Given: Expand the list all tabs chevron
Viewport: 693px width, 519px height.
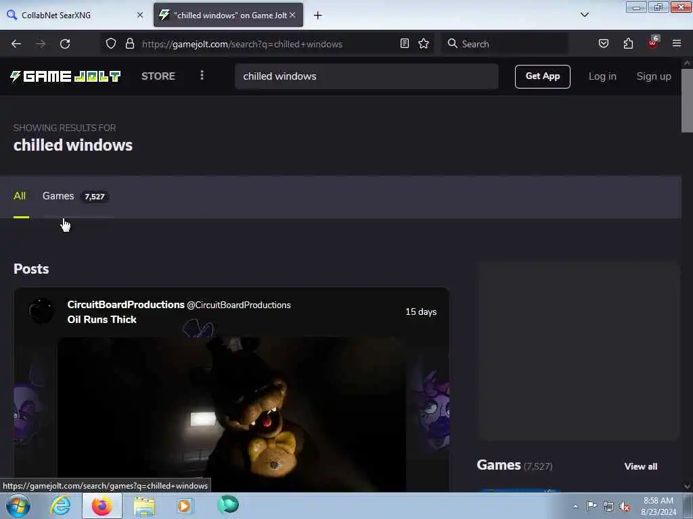Looking at the screenshot, I should (585, 15).
